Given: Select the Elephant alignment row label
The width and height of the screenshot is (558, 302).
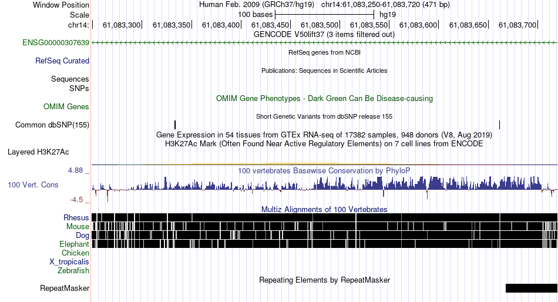Looking at the screenshot, I should pyautogui.click(x=74, y=244).
